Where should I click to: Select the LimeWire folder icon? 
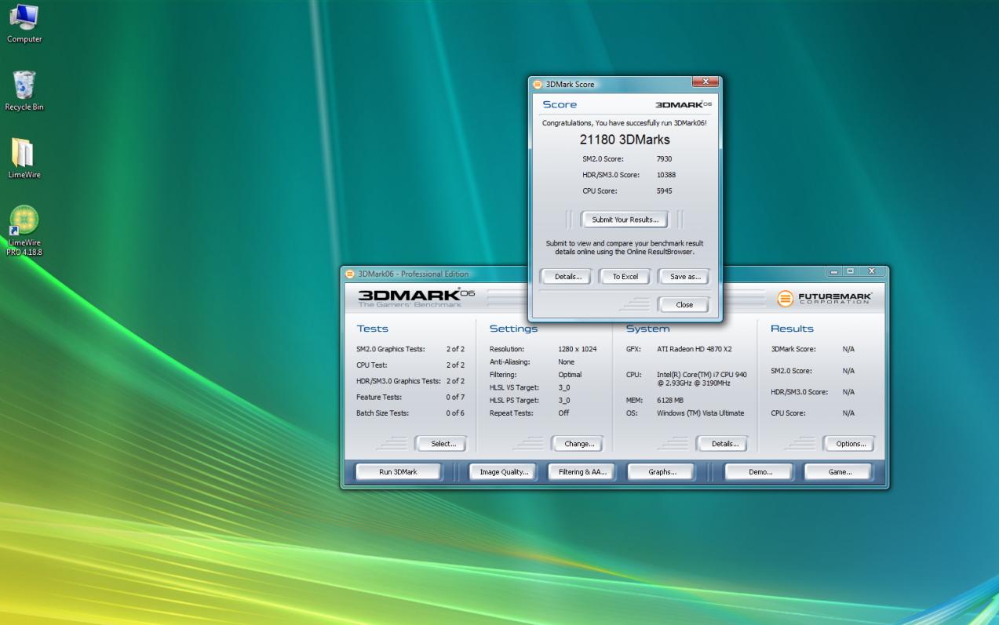24,158
